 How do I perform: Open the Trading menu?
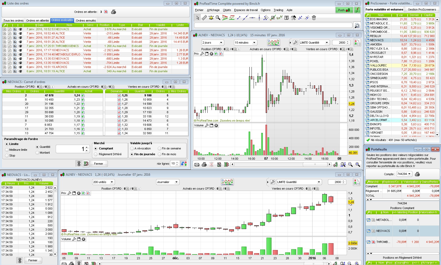(x=278, y=10)
